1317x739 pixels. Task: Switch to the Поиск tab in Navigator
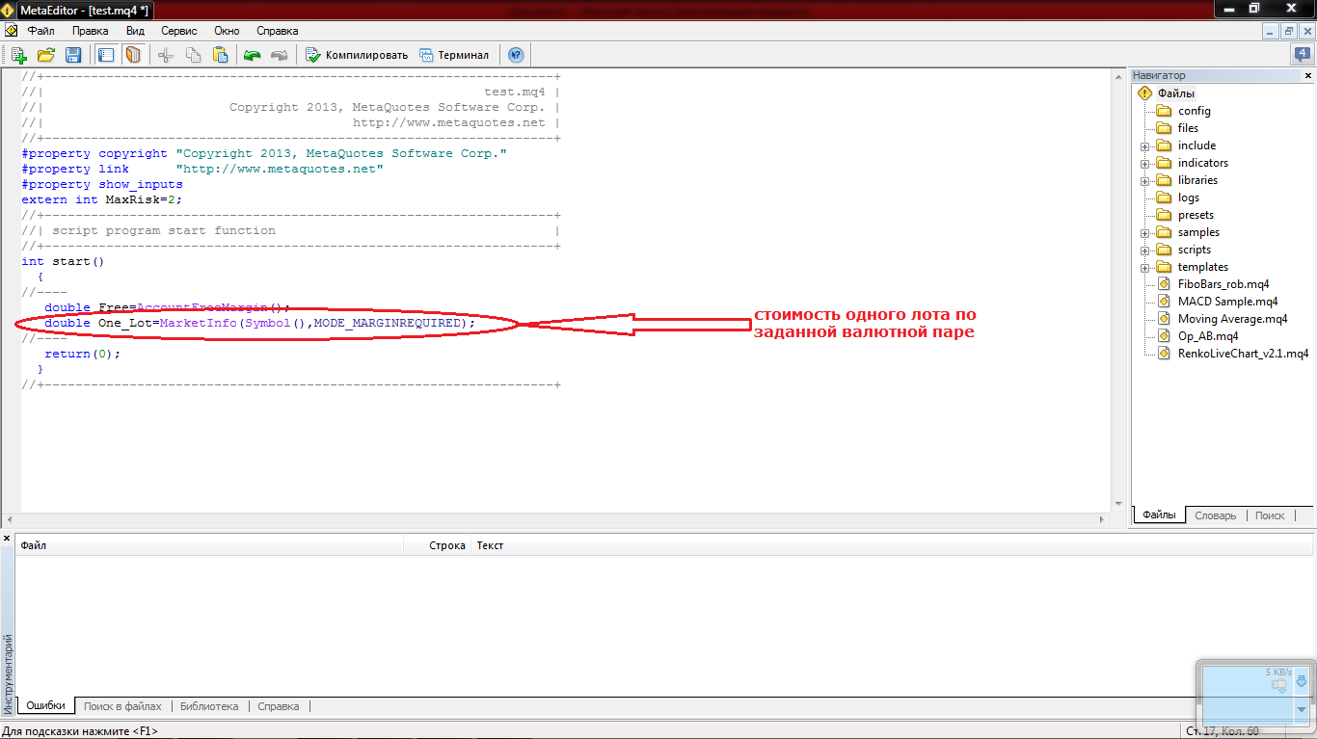click(1270, 515)
